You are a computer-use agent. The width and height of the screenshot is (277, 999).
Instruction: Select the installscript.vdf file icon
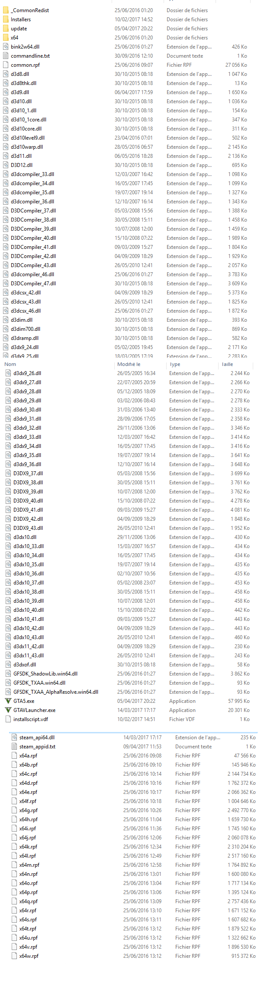8,719
